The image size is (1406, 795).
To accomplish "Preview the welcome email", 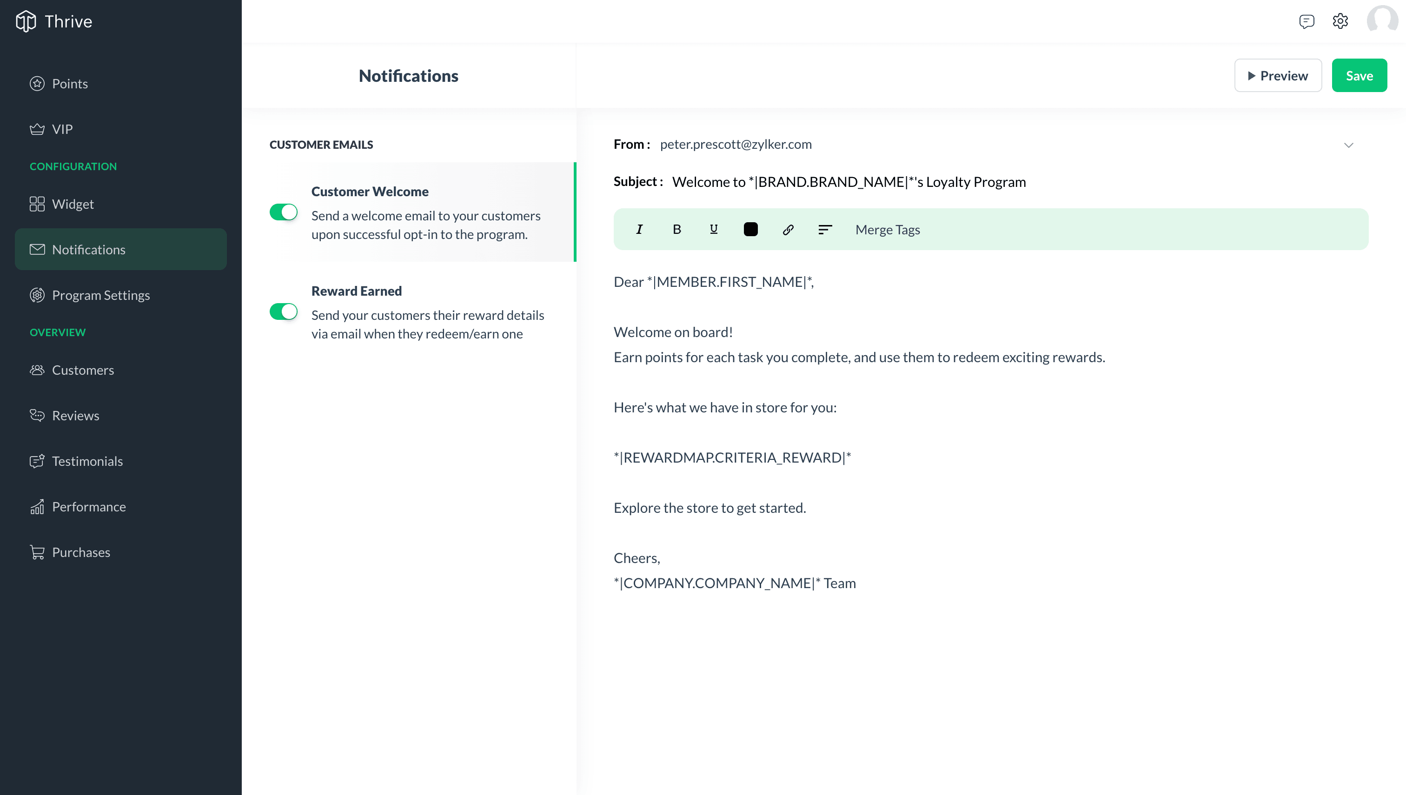I will (x=1278, y=75).
